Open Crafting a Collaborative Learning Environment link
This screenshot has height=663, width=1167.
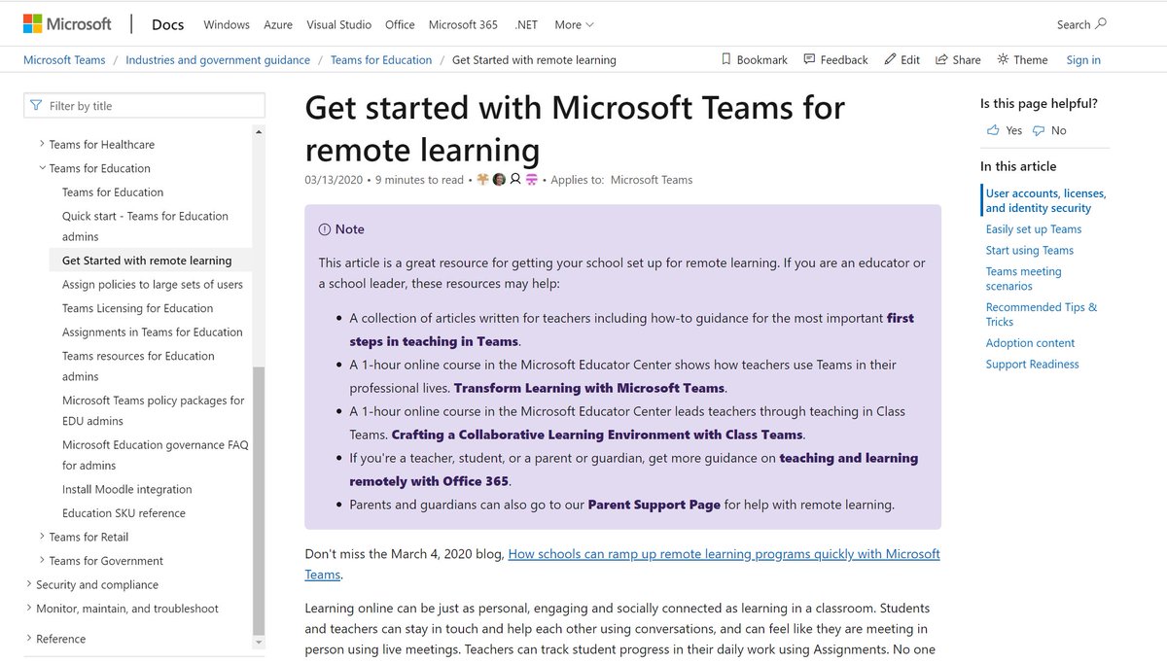coord(597,435)
